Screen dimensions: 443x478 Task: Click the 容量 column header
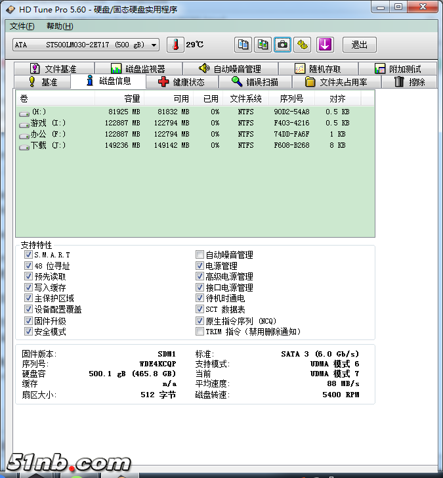coord(132,98)
